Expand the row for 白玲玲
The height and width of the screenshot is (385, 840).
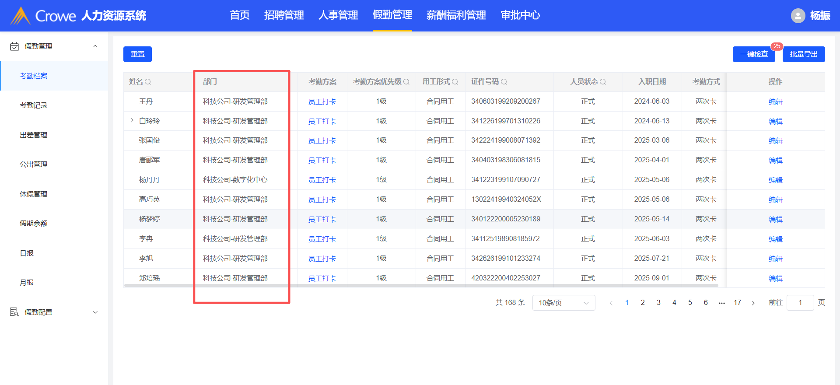(x=132, y=120)
